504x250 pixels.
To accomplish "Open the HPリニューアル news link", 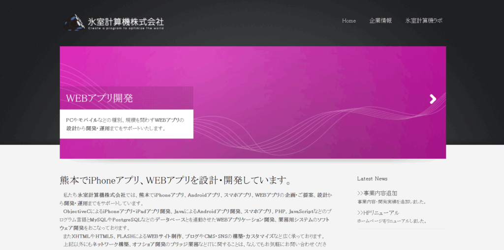I will 378,213.
